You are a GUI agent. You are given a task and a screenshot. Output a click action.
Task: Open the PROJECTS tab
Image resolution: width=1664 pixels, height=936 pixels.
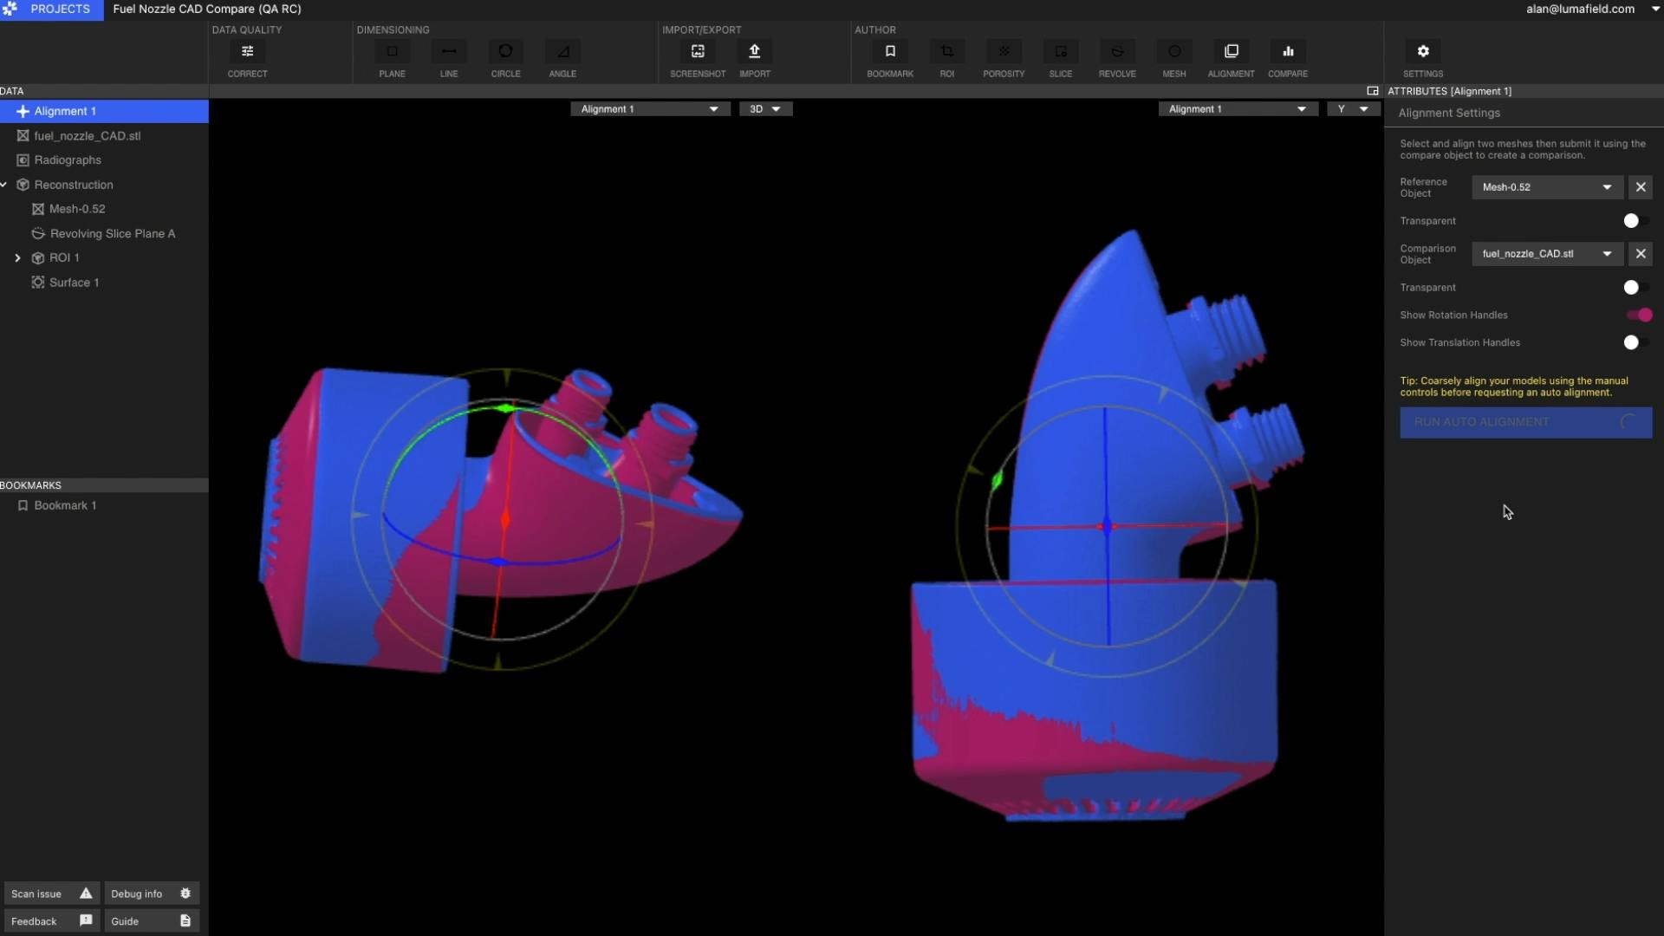(x=52, y=10)
